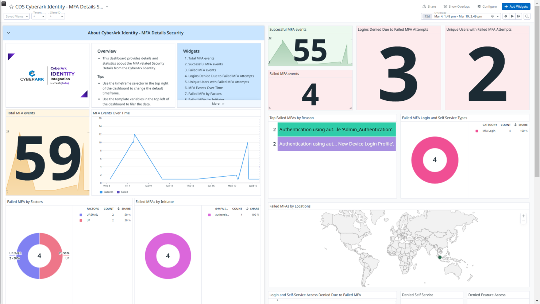Step the timeframe backward
This screenshot has height=304, width=540.
click(x=506, y=16)
